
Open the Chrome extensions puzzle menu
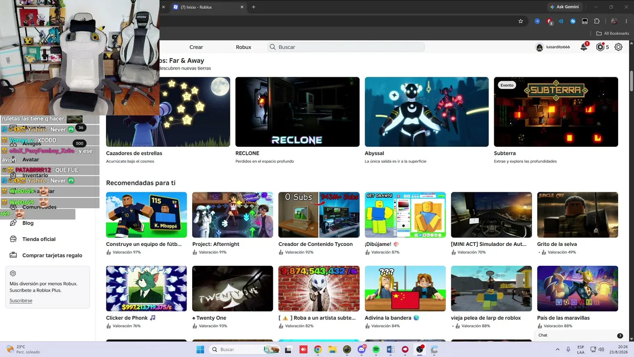coord(597,21)
